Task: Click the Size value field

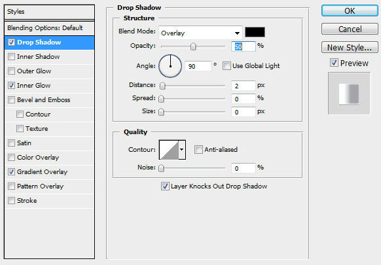Action: coord(244,112)
